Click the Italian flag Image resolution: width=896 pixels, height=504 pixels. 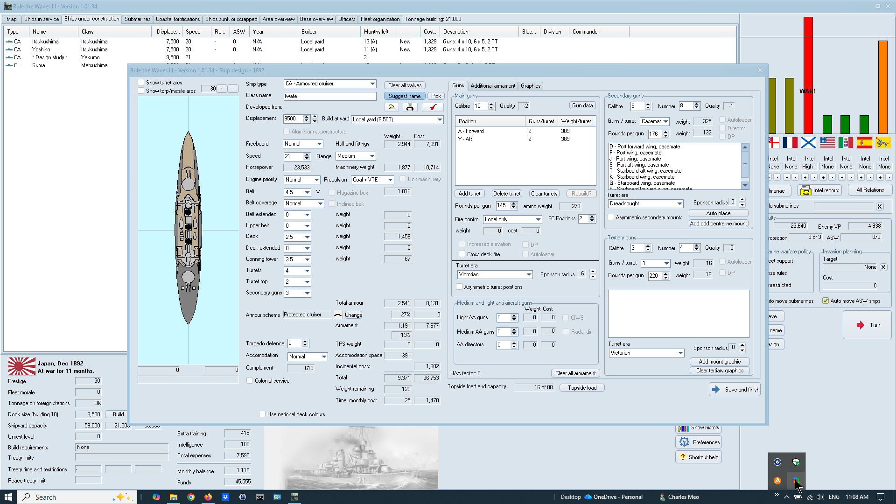(846, 143)
